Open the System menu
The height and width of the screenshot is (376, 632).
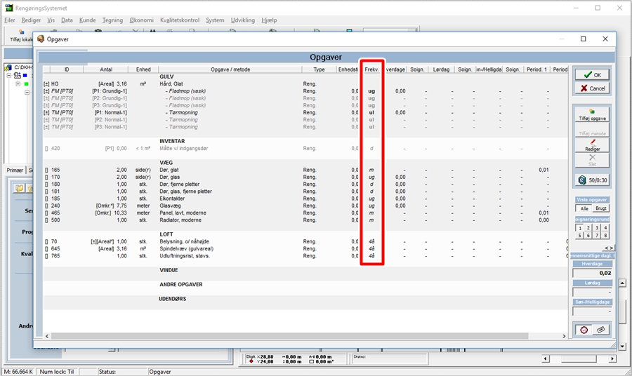(x=215, y=20)
